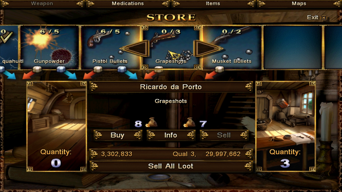Viewport: 342px width, 192px height.
Task: Open the Weapon tab
Action: (42, 4)
